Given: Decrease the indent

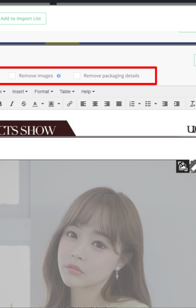Looking at the screenshot, I should 165,104.
